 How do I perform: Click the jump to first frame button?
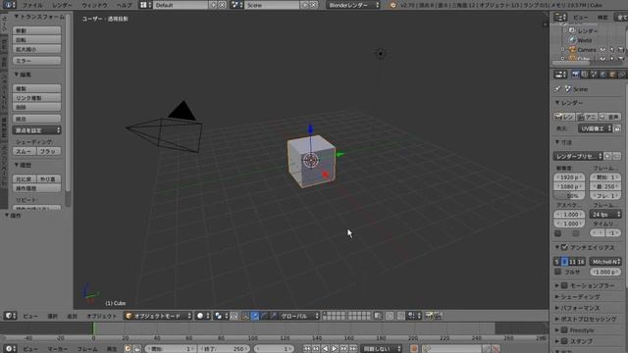307,349
